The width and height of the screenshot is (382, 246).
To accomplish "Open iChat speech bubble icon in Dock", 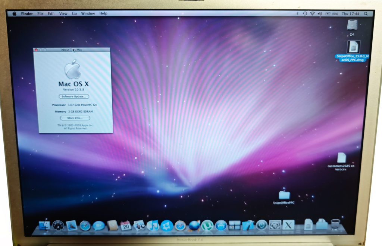I will pyautogui.click(x=98, y=225).
